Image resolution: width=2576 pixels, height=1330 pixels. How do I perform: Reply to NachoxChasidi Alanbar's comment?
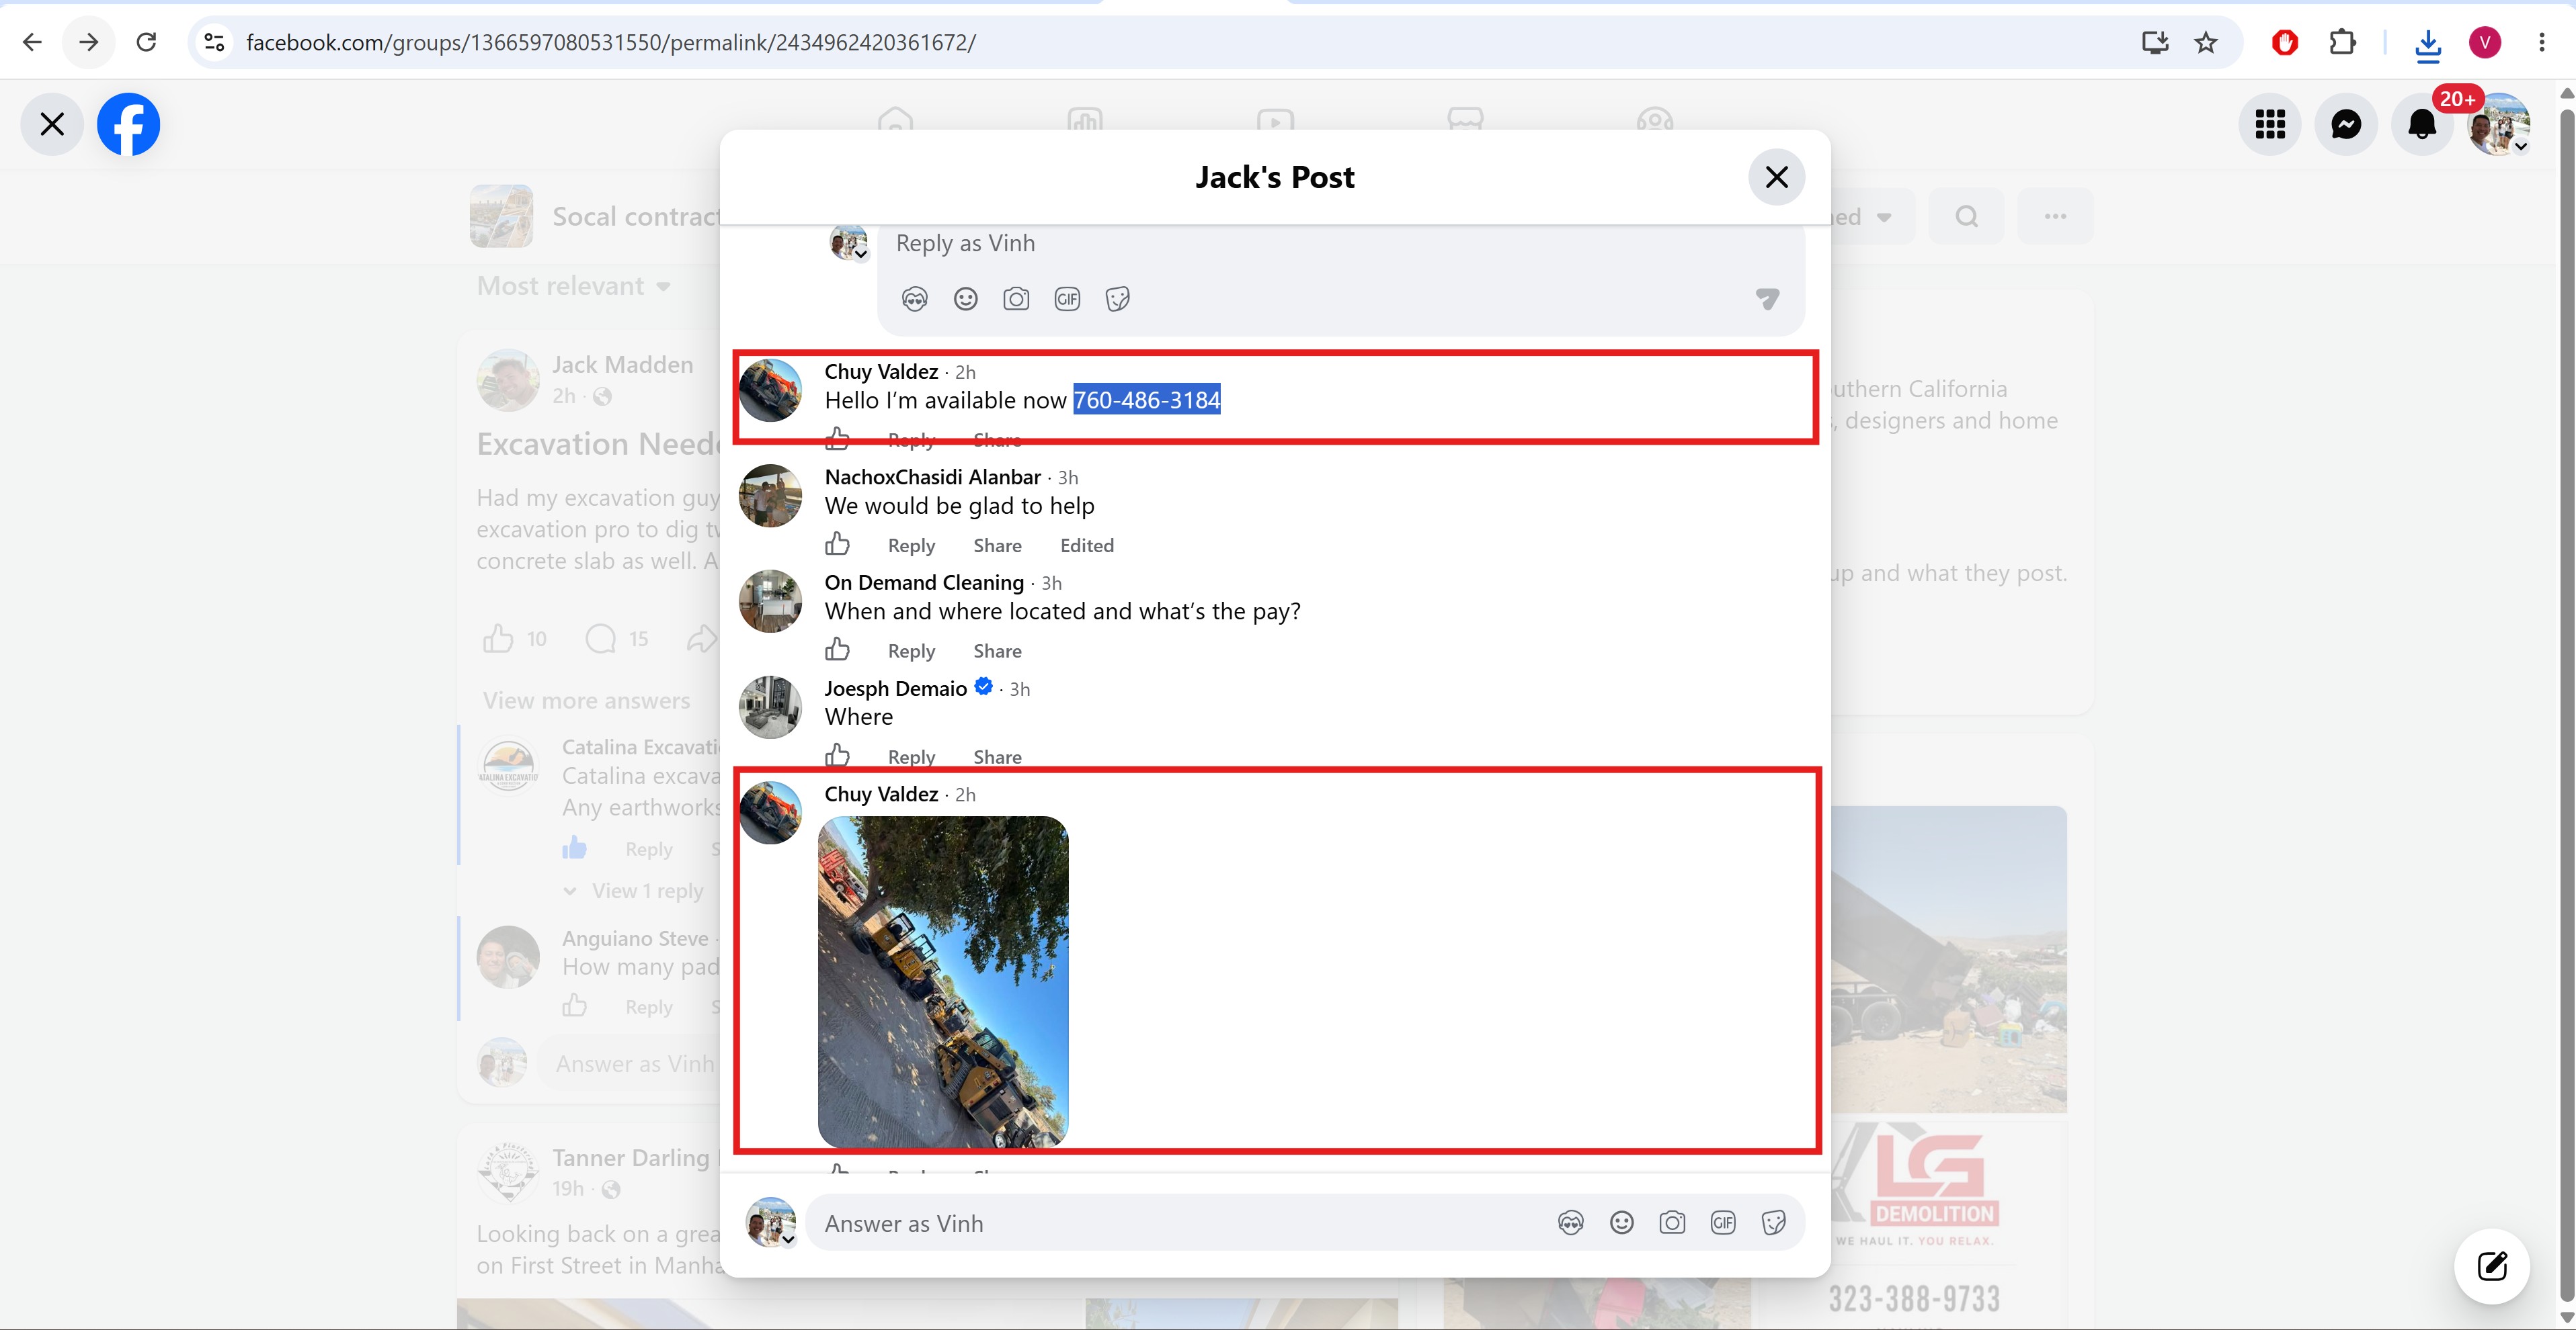(911, 545)
